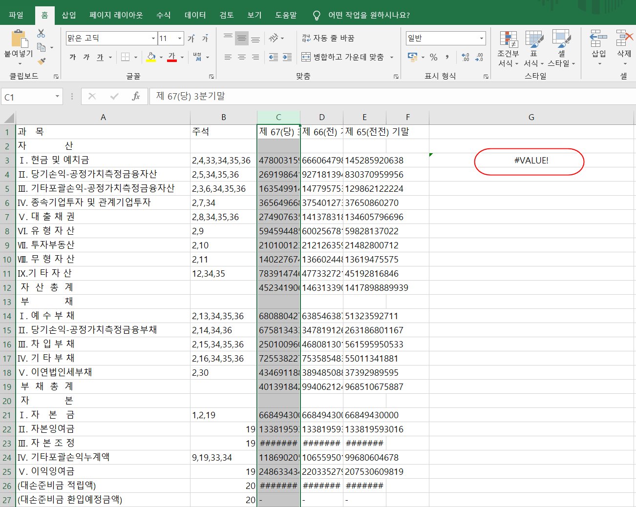Open the 글꼴 group dialog launcher
This screenshot has height=507, width=636.
click(212, 77)
